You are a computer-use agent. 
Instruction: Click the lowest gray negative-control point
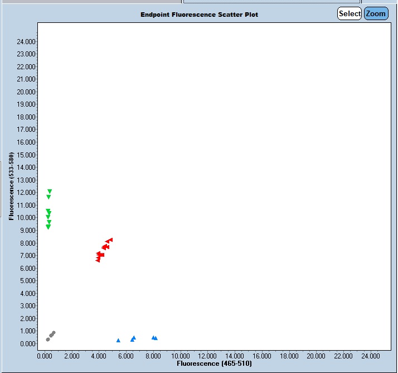tap(48, 339)
